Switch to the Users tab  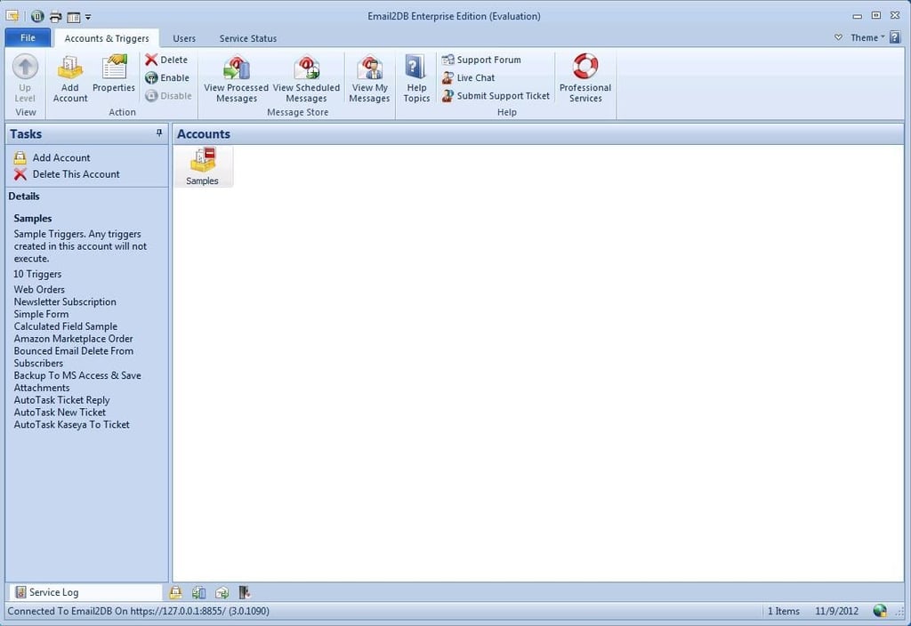pos(184,38)
